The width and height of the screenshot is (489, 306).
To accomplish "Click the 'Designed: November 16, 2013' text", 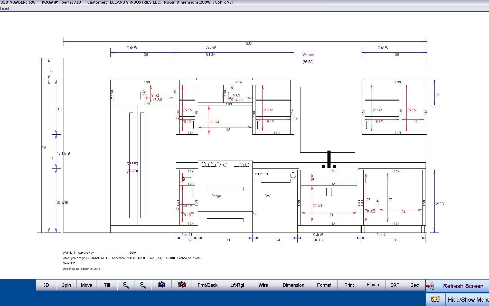I will point(82,269).
